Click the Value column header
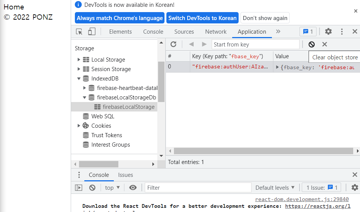Screen dimensions: 360x212 [291, 56]
